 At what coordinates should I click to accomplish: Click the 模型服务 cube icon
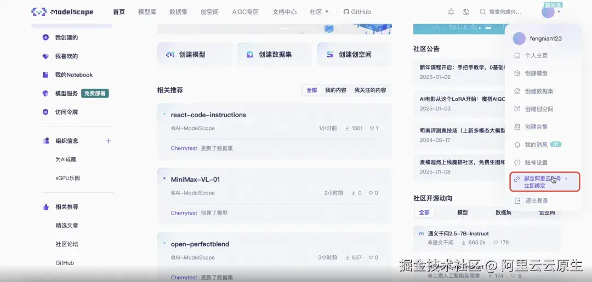pyautogui.click(x=45, y=94)
